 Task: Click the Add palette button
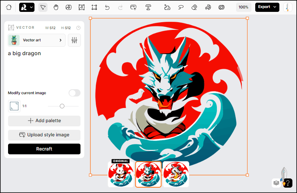(44, 121)
